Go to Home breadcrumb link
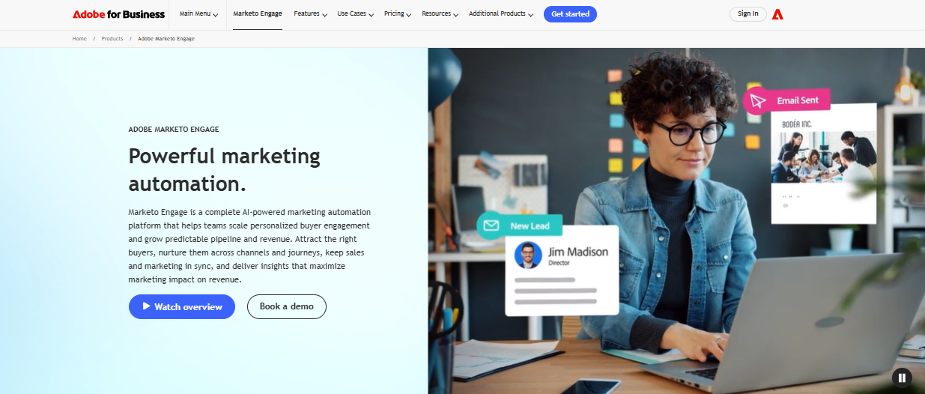The width and height of the screenshot is (925, 394). pos(79,39)
